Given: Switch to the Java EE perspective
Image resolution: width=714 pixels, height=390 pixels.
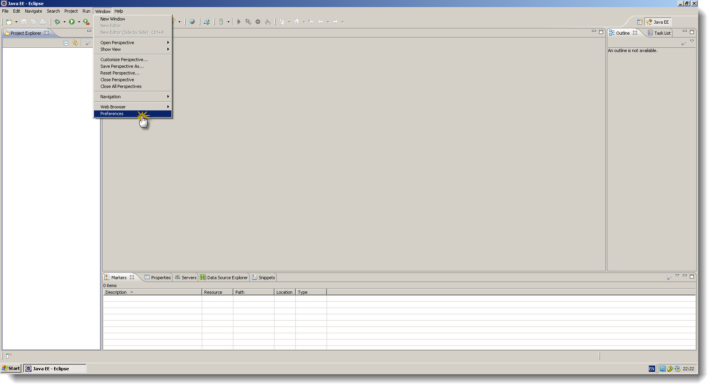Looking at the screenshot, I should point(658,22).
